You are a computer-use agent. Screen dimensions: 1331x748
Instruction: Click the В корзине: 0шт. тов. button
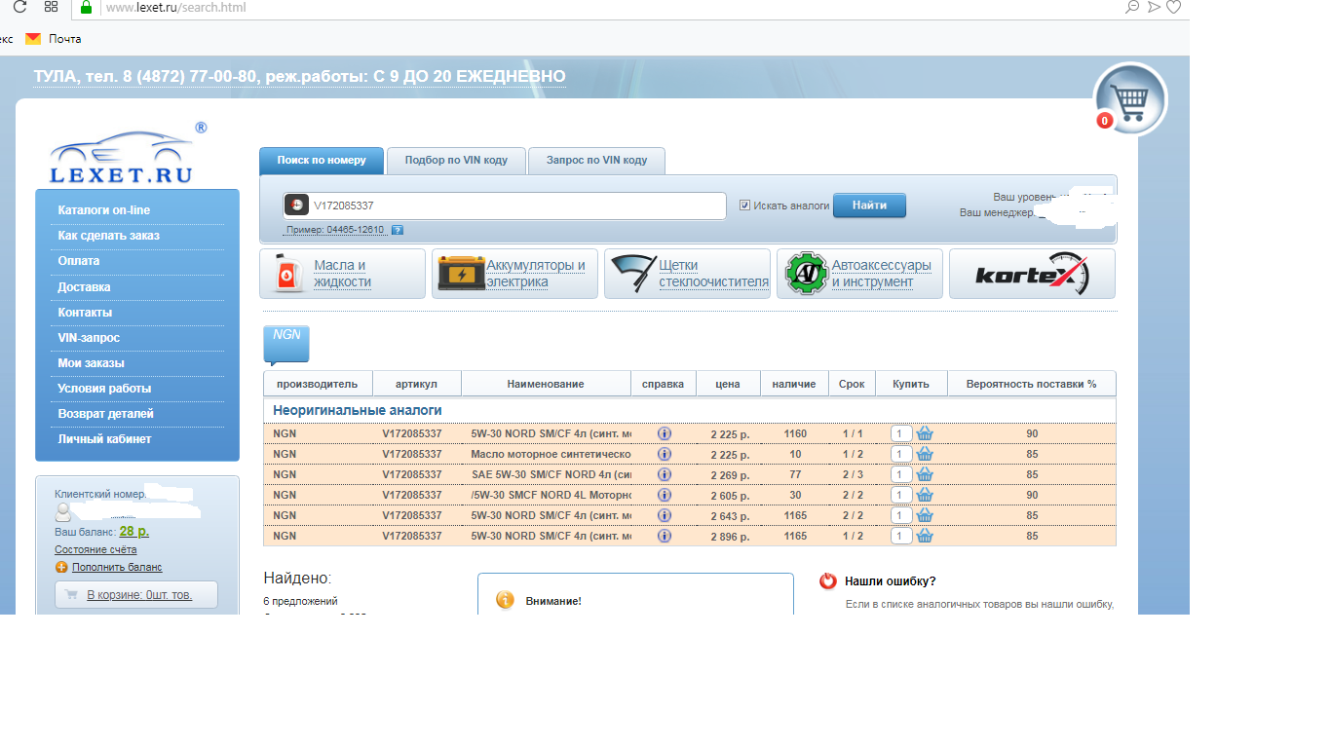pos(136,595)
